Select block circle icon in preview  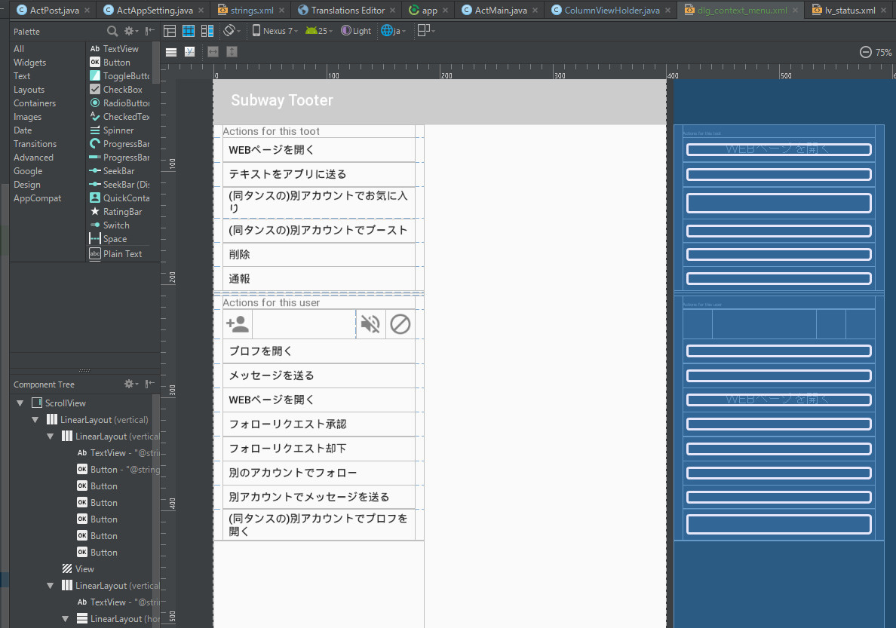[400, 325]
